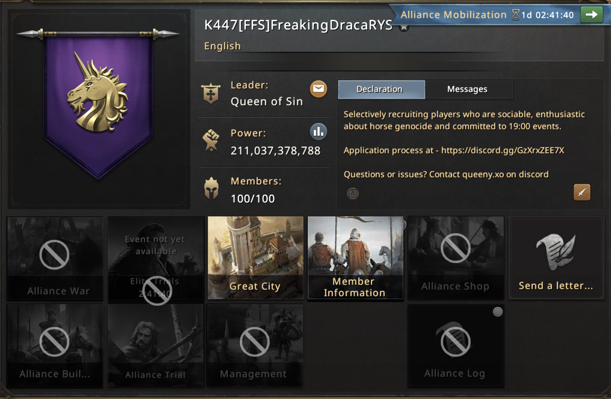
Task: Open the Alliance Shop tile
Action: 456,258
